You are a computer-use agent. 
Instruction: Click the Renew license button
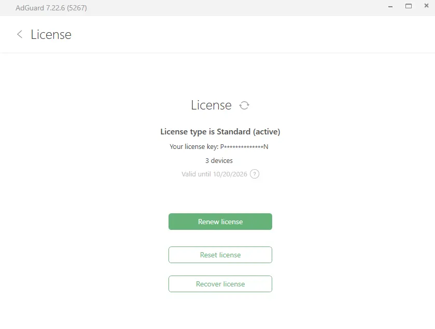click(x=220, y=222)
